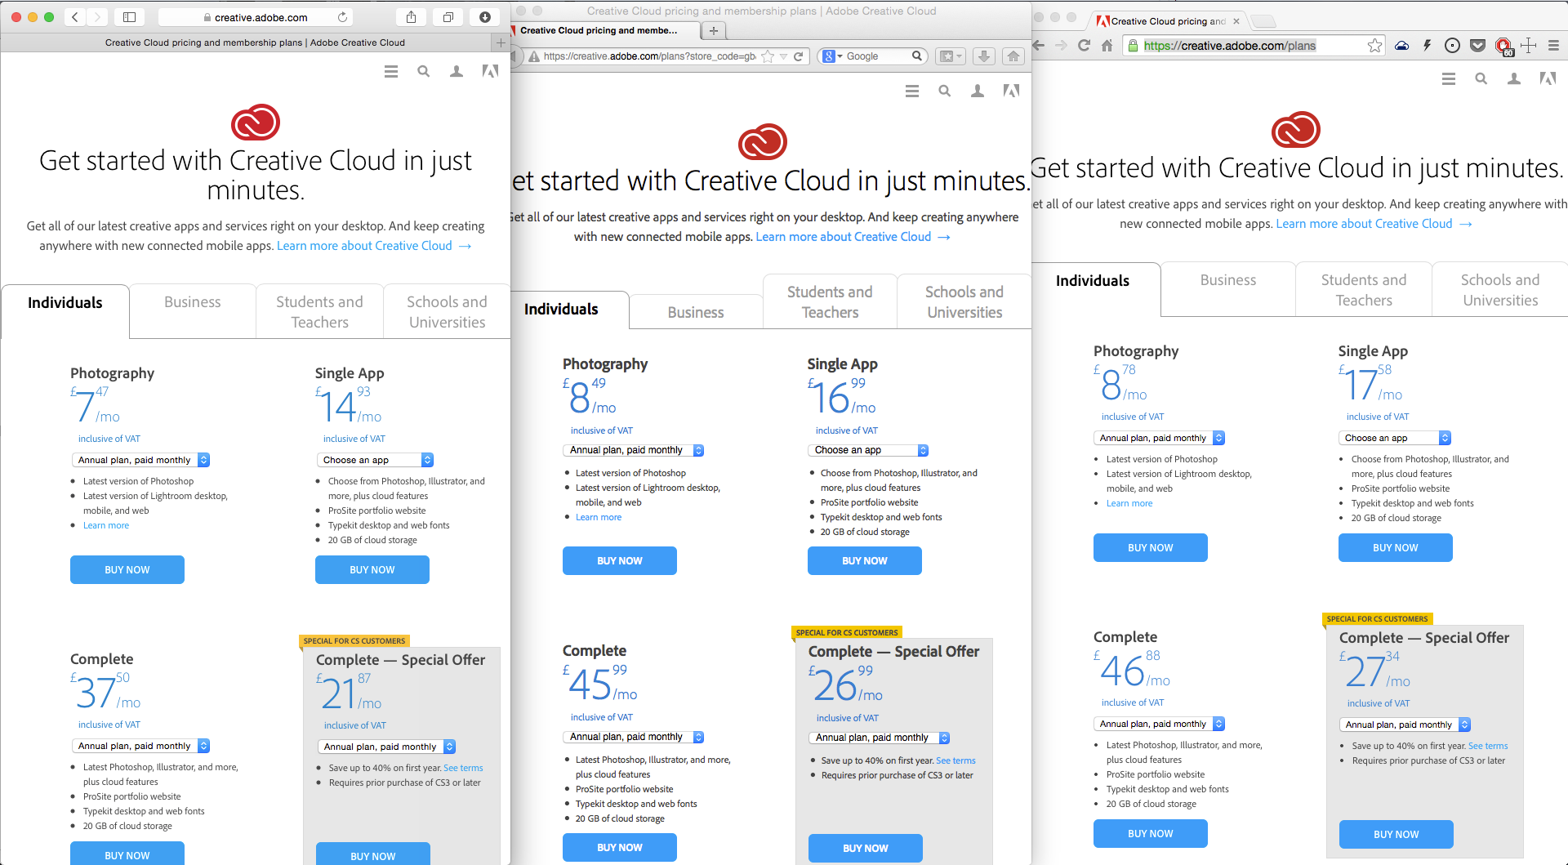Click Learn more about Creative Cloud in Safari

point(374,246)
